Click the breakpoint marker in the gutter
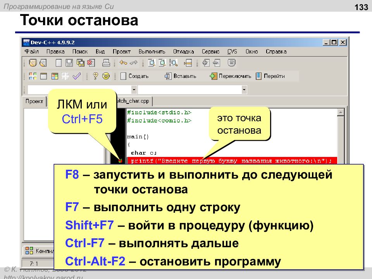The image size is (372, 279). [x=120, y=161]
